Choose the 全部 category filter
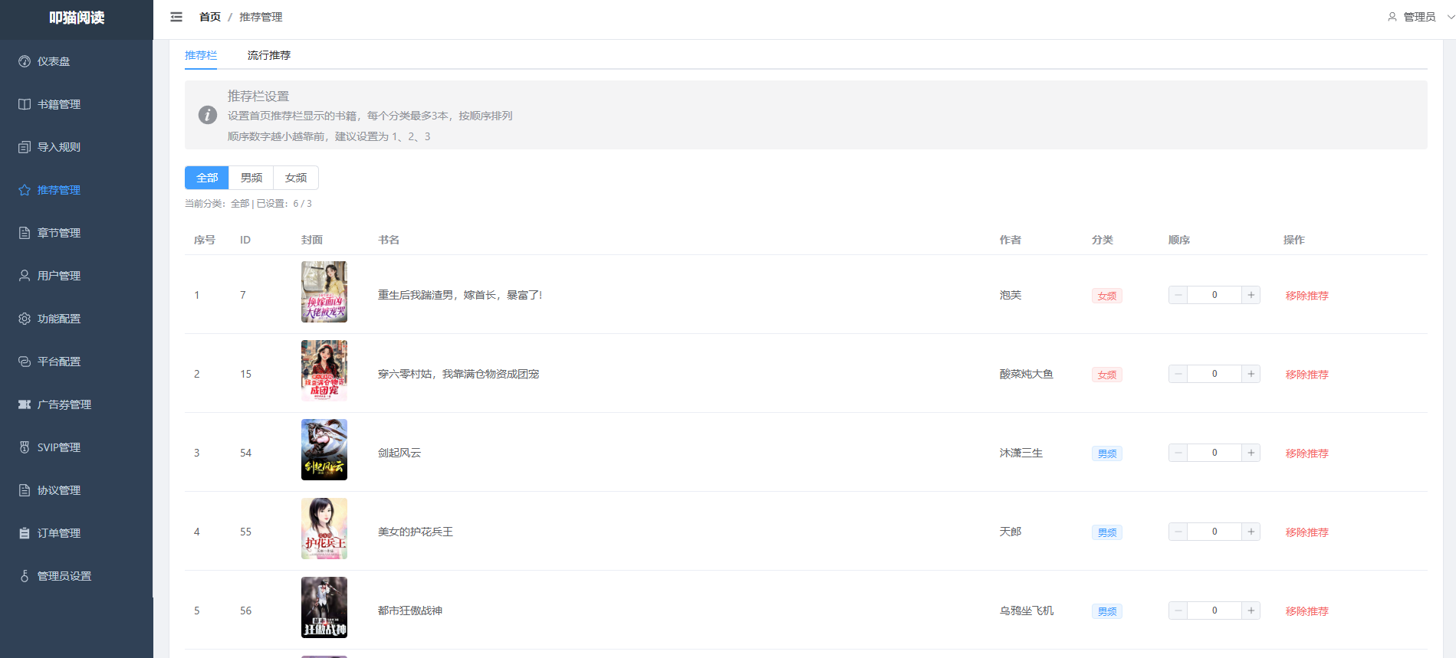 [207, 178]
